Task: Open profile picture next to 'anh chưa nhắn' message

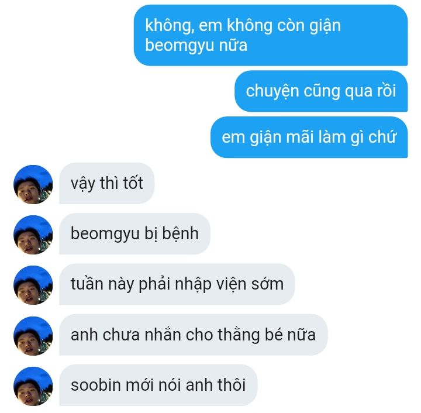Action: 33,336
